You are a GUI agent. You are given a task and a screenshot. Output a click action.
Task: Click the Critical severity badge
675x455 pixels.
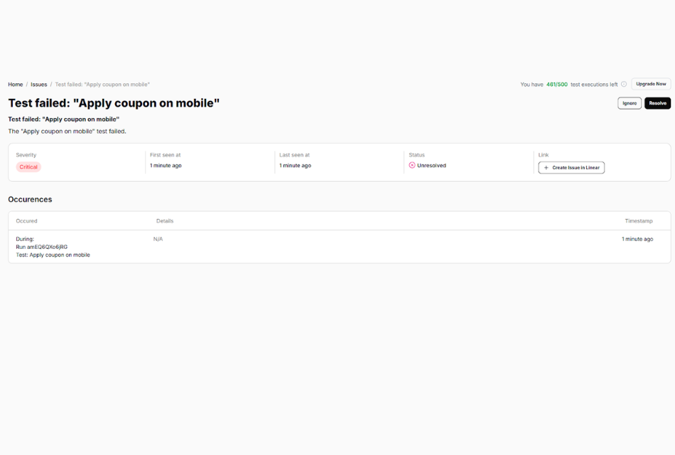28,166
